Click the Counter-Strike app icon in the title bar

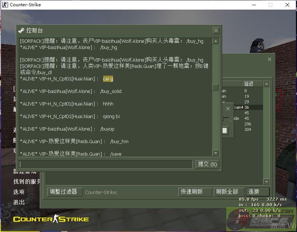5,4
